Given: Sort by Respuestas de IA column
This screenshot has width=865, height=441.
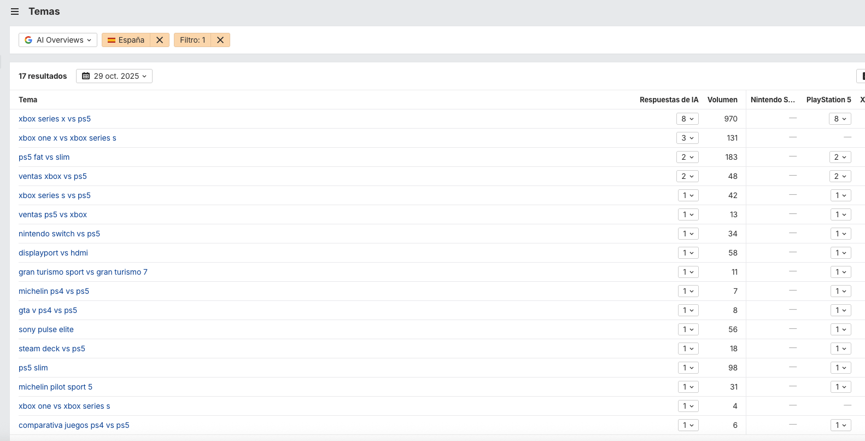Looking at the screenshot, I should pos(669,100).
